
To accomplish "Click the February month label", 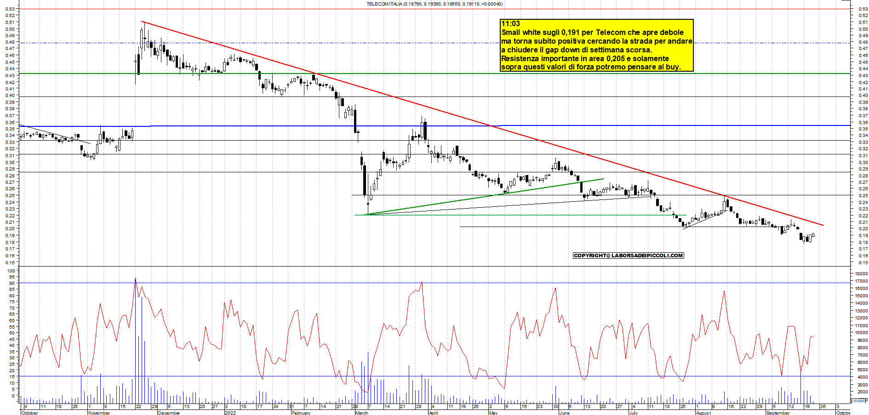I will [301, 413].
